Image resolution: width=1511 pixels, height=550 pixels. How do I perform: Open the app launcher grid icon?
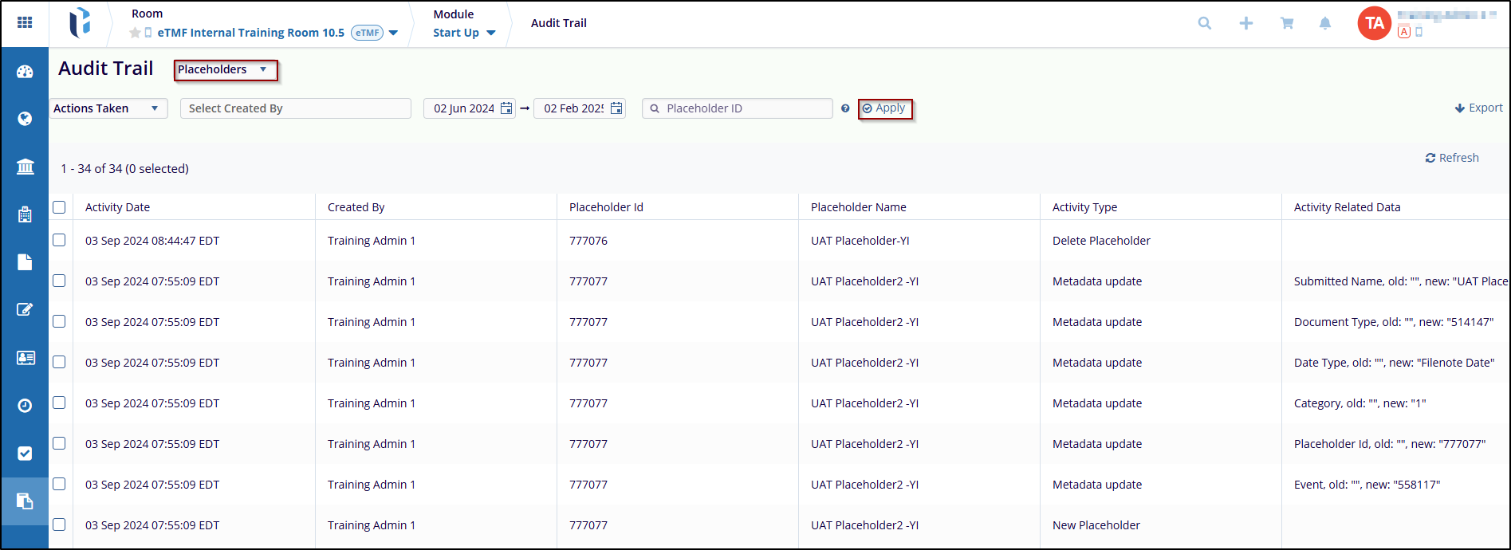pos(25,22)
